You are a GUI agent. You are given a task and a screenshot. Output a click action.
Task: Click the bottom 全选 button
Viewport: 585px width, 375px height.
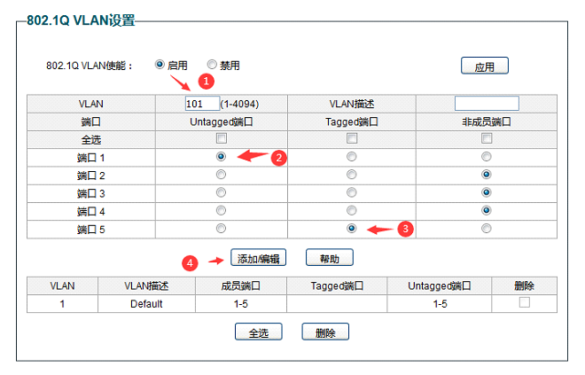[258, 332]
